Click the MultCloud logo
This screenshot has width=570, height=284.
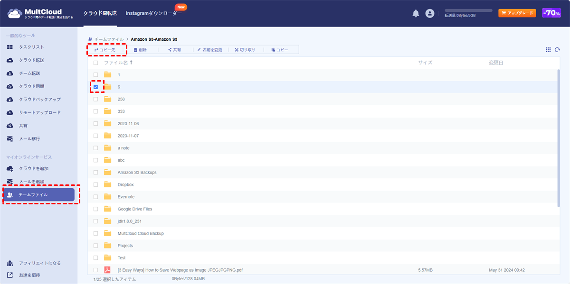coord(40,13)
